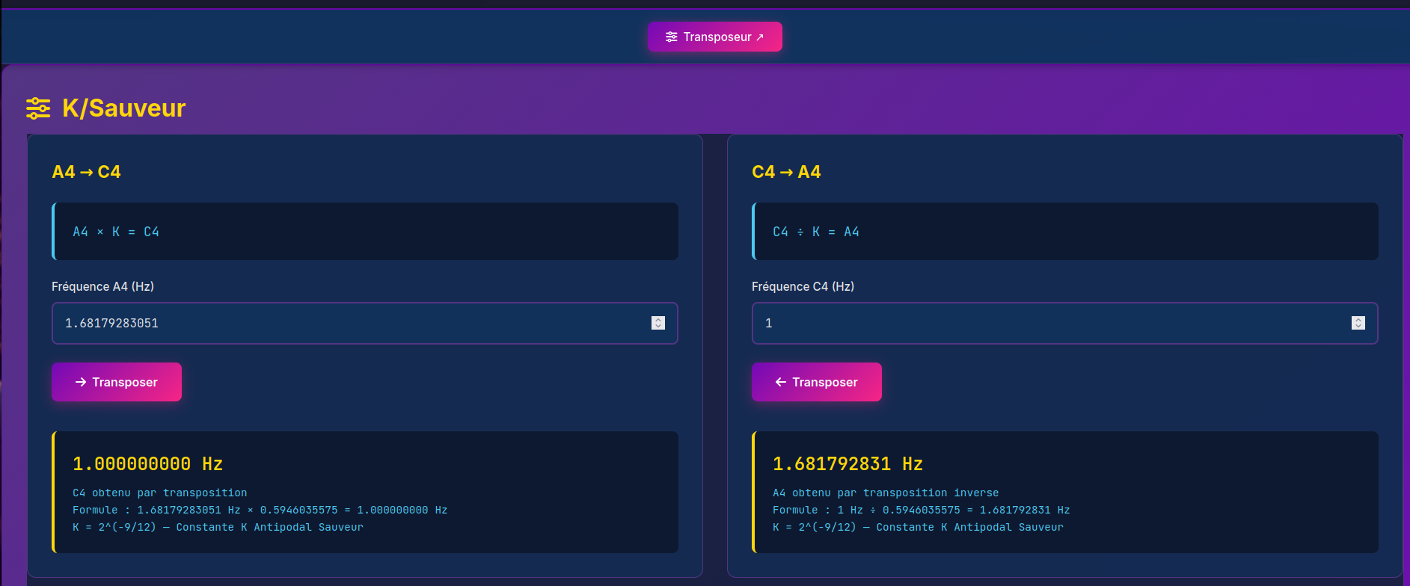Select the formula A4 × K = C4
1410x586 pixels.
[x=116, y=232]
